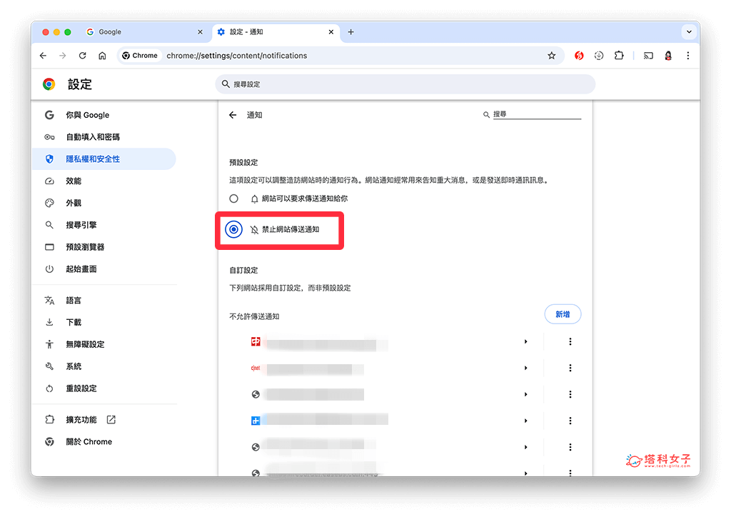Screen dimensions: 731x517
Task: Open more actions for cnet site
Action: [x=570, y=368]
